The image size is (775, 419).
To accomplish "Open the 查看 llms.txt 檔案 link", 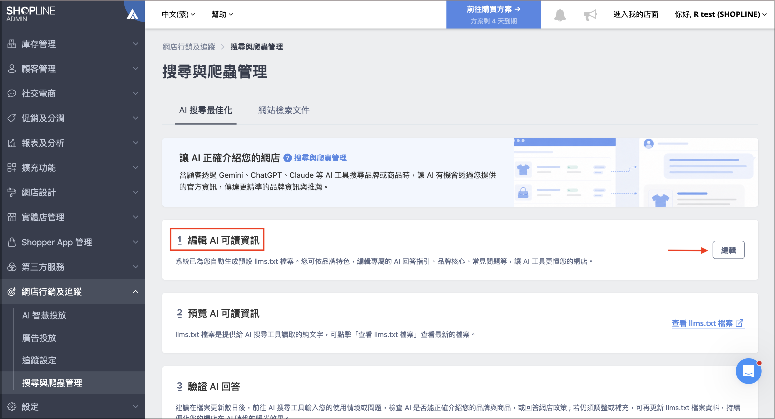I will 708,323.
